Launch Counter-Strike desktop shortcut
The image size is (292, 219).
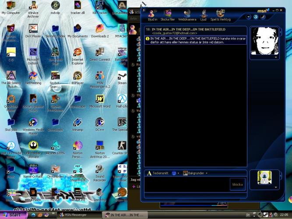coord(121,148)
